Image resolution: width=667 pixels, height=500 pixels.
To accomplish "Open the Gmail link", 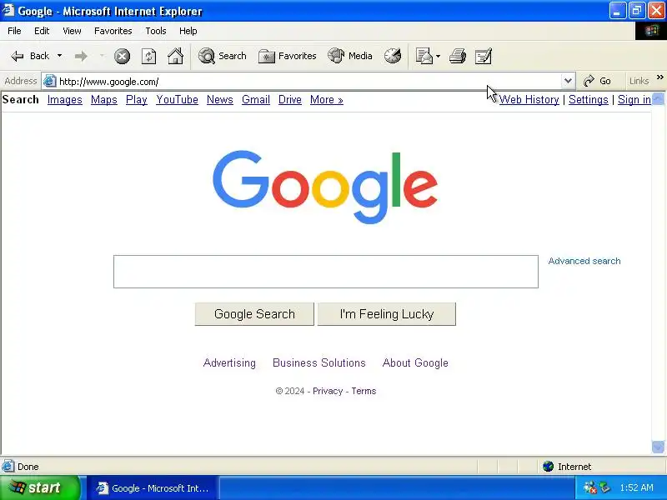I will 256,99.
